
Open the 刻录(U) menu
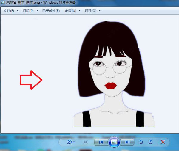[71, 11]
